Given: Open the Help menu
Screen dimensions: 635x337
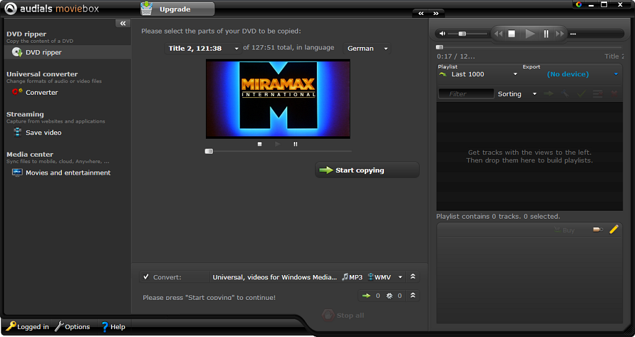Looking at the screenshot, I should click(113, 326).
